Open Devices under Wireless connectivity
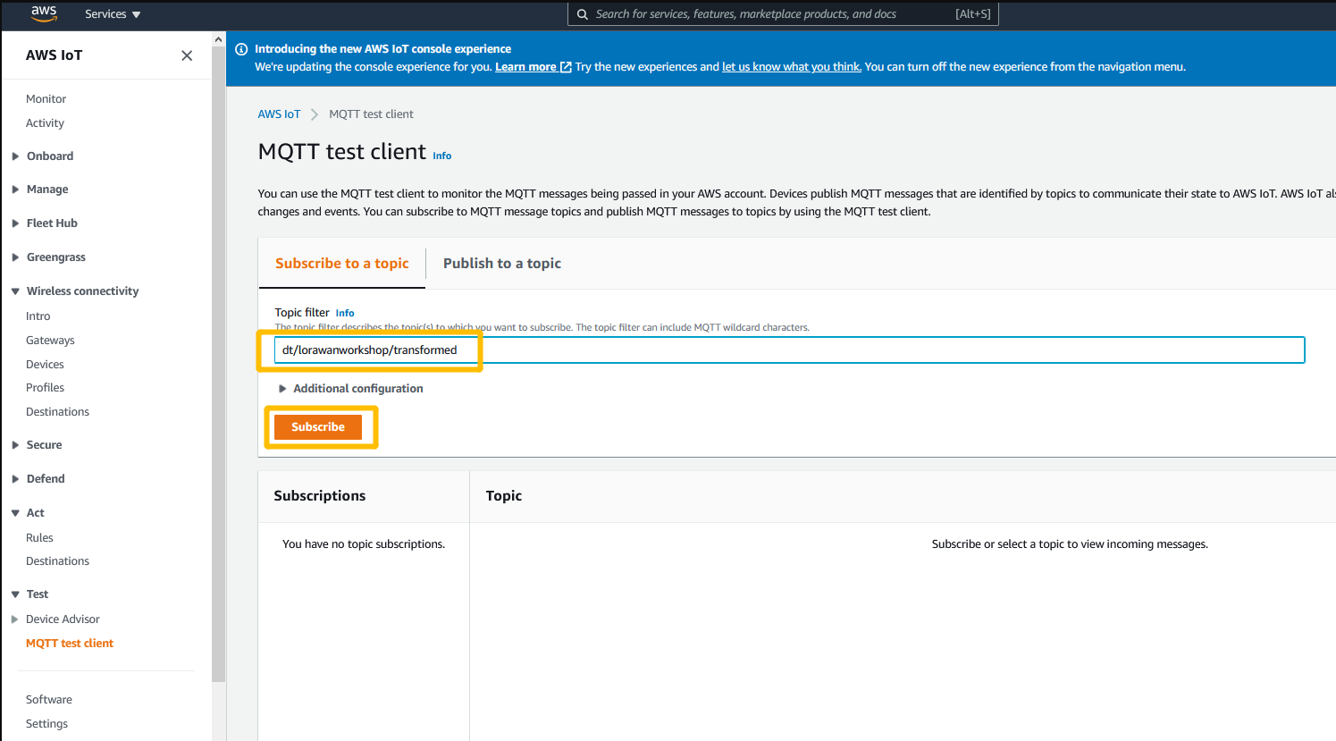 45,365
